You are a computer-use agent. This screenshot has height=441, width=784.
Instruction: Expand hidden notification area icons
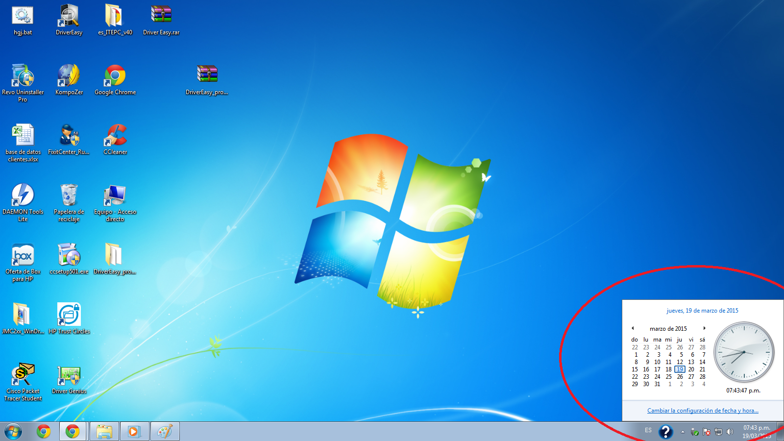[x=683, y=432]
